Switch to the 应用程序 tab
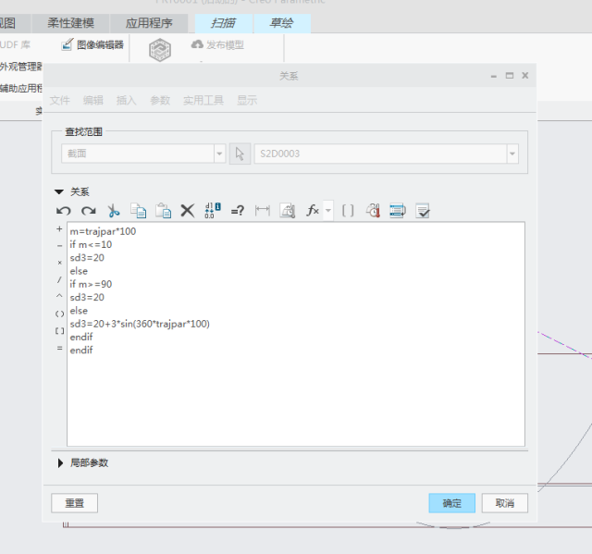592x554 pixels. (x=149, y=23)
